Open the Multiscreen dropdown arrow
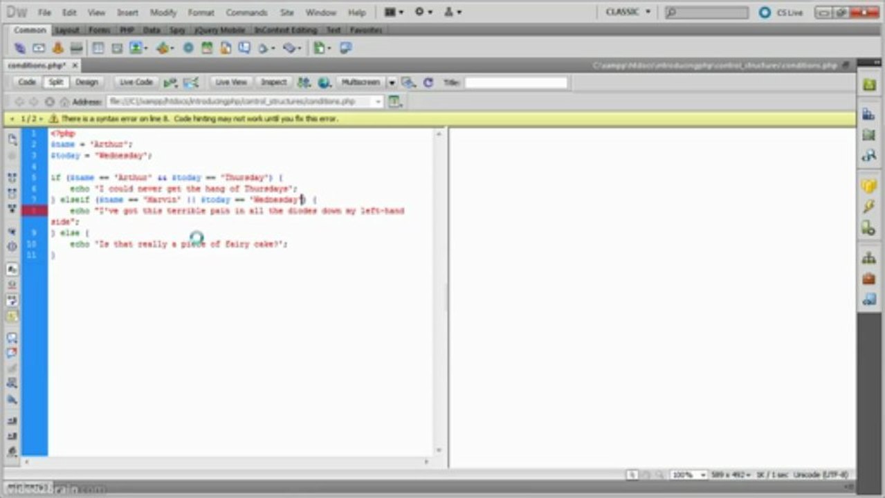The width and height of the screenshot is (885, 498). click(392, 82)
